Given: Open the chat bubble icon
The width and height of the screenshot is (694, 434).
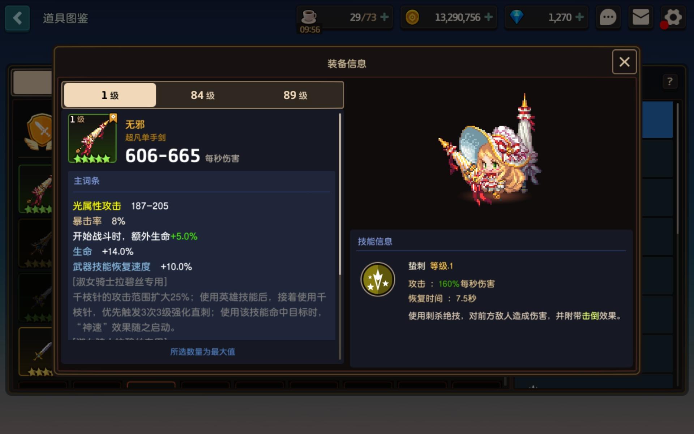Looking at the screenshot, I should pos(608,17).
